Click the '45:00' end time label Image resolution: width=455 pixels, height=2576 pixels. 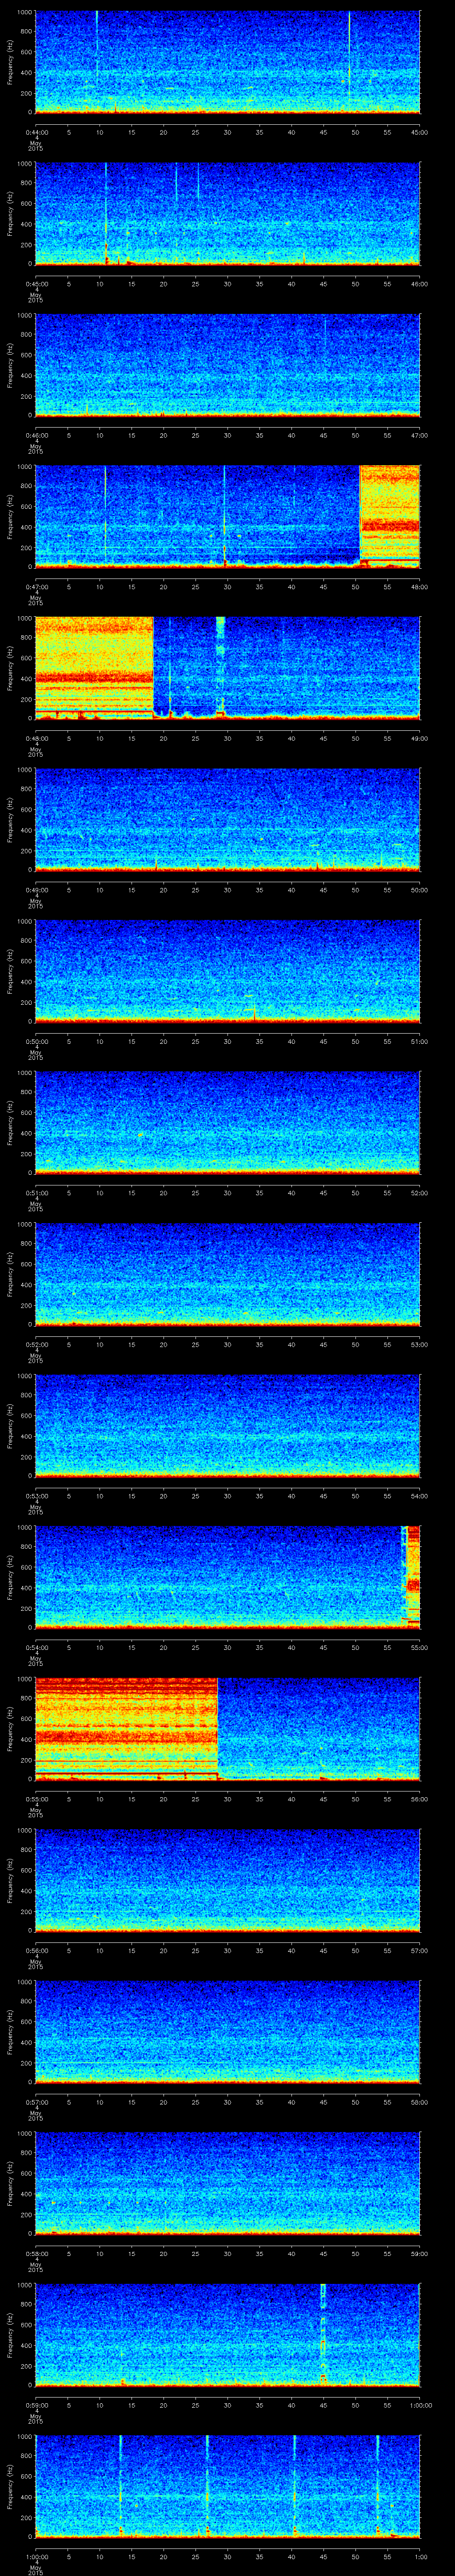(x=420, y=132)
